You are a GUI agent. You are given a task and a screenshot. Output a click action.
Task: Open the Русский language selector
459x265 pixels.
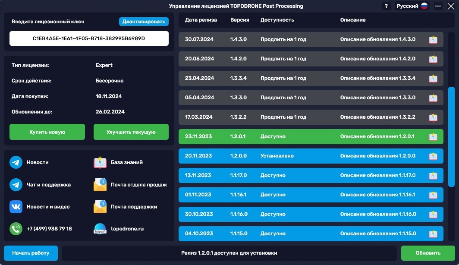[x=412, y=6]
